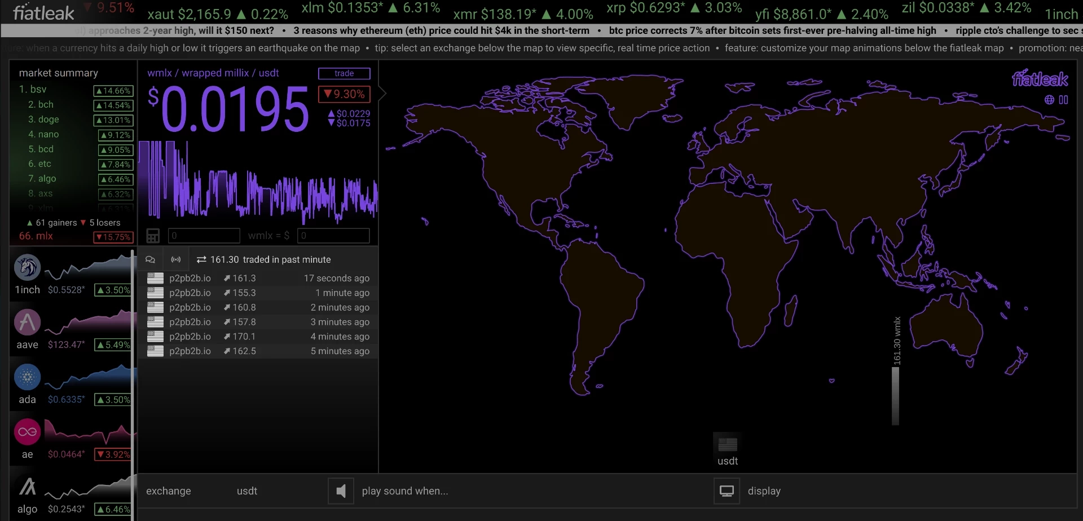Click the wmlx price sparkline chart
Image resolution: width=1083 pixels, height=521 pixels.
[x=258, y=182]
